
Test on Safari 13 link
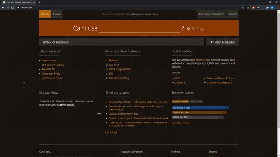180,82
